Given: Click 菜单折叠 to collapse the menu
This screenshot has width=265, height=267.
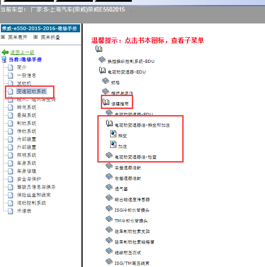Looking at the screenshot, I should 50,37.
